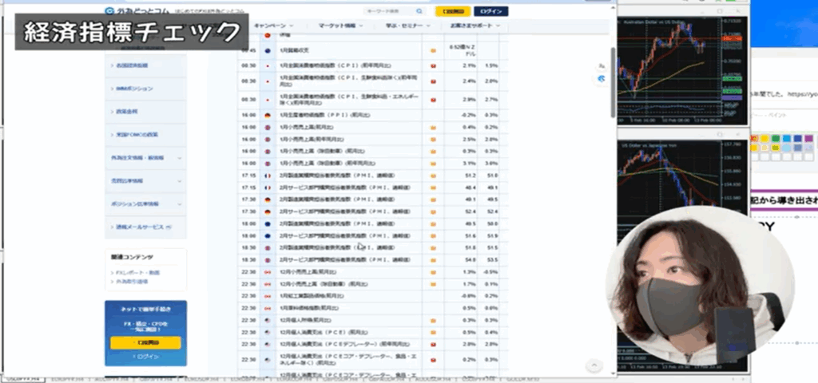
Task: Expand the 学ぶ・セミナー menu
Action: click(x=407, y=26)
